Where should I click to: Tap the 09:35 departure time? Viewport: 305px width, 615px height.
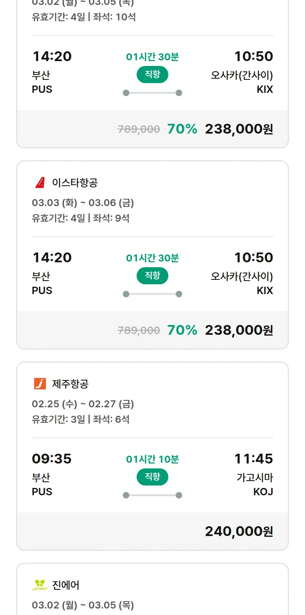click(52, 459)
